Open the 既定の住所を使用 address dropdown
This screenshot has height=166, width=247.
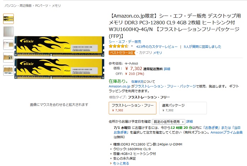[168, 122]
